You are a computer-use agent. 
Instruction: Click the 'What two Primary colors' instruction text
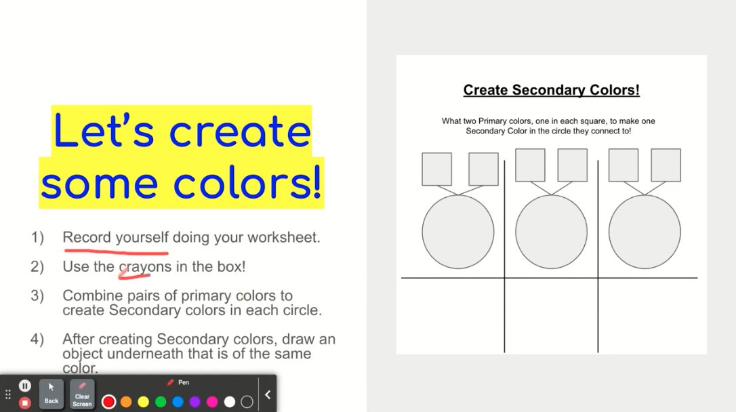coord(548,126)
